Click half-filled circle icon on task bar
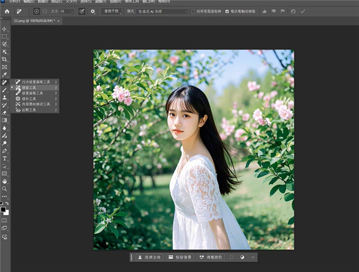 click(242, 257)
